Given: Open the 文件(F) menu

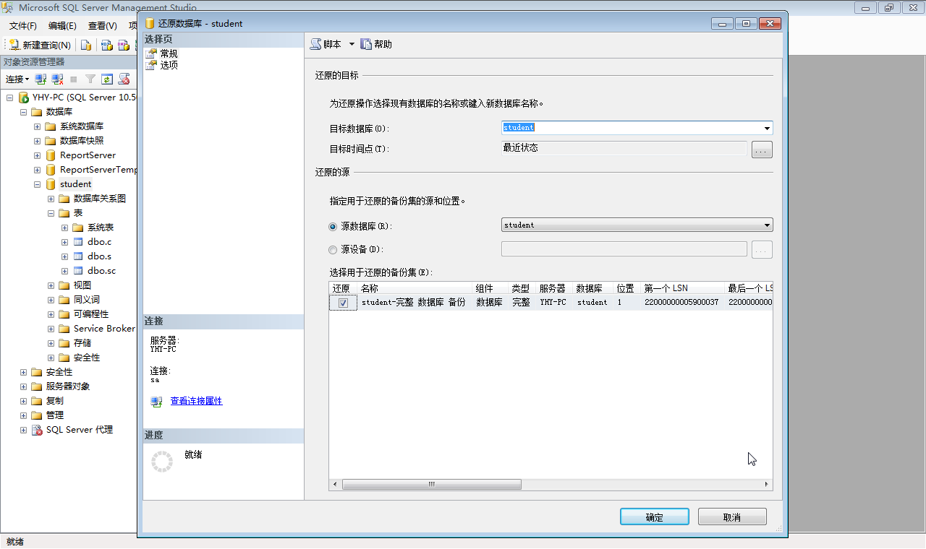Looking at the screenshot, I should 23,26.
